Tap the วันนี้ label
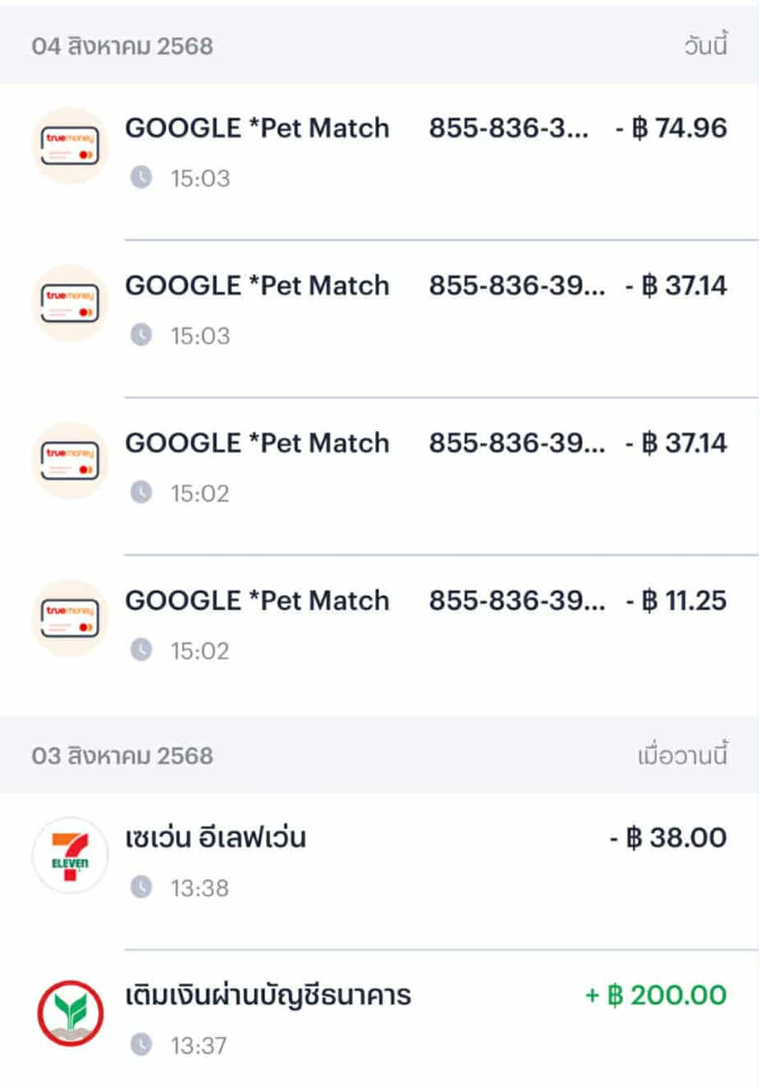The height and width of the screenshot is (1088, 759). coord(705,45)
